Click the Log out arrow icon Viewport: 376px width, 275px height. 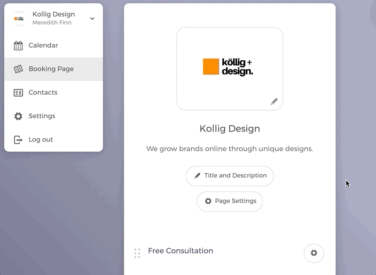point(18,140)
